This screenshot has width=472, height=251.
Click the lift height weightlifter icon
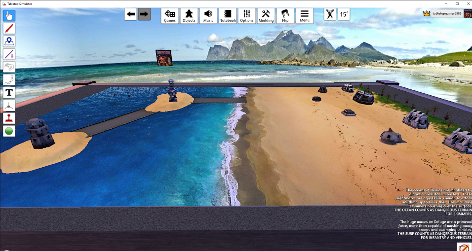[330, 14]
